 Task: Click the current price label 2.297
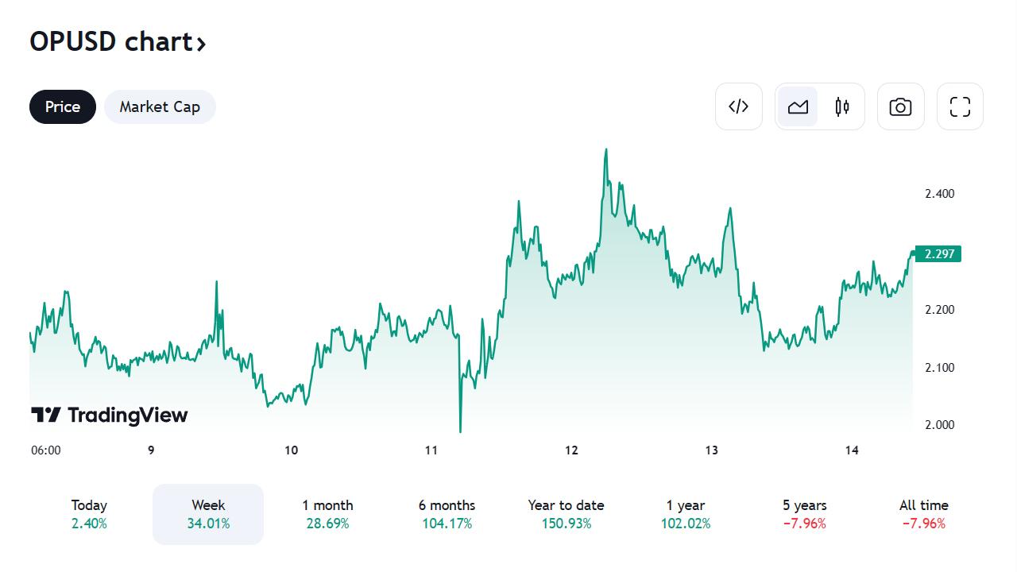(x=938, y=254)
